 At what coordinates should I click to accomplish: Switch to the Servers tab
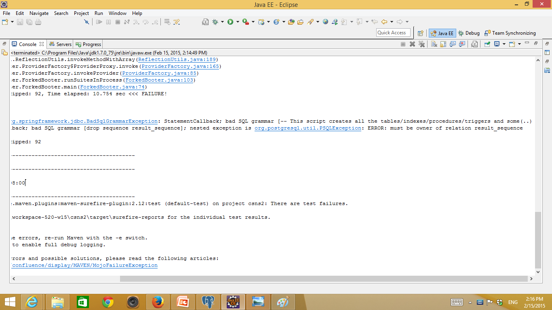coord(60,44)
